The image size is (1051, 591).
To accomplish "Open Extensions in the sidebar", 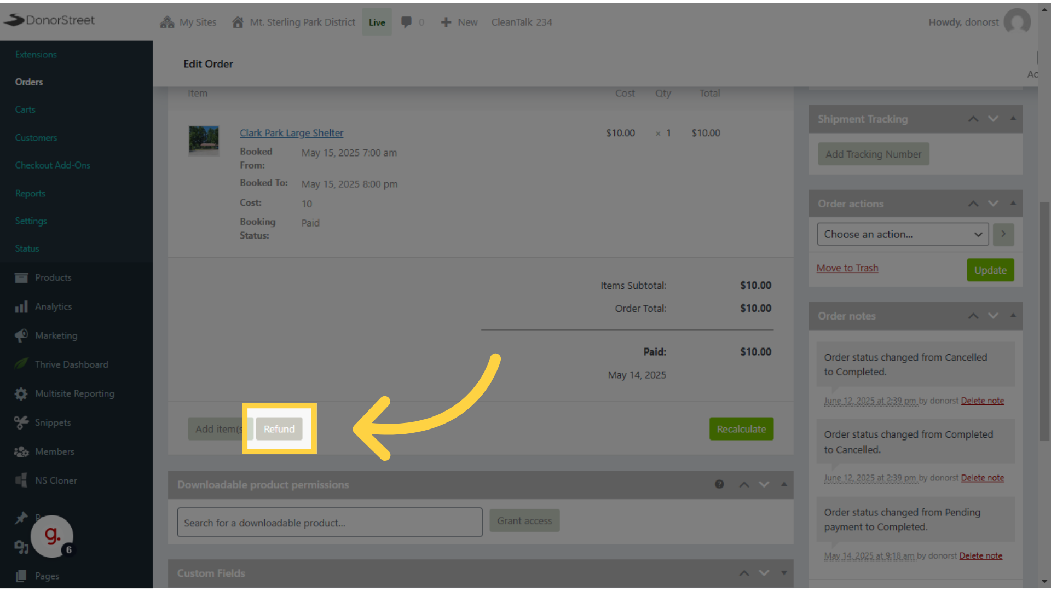I will coord(36,55).
